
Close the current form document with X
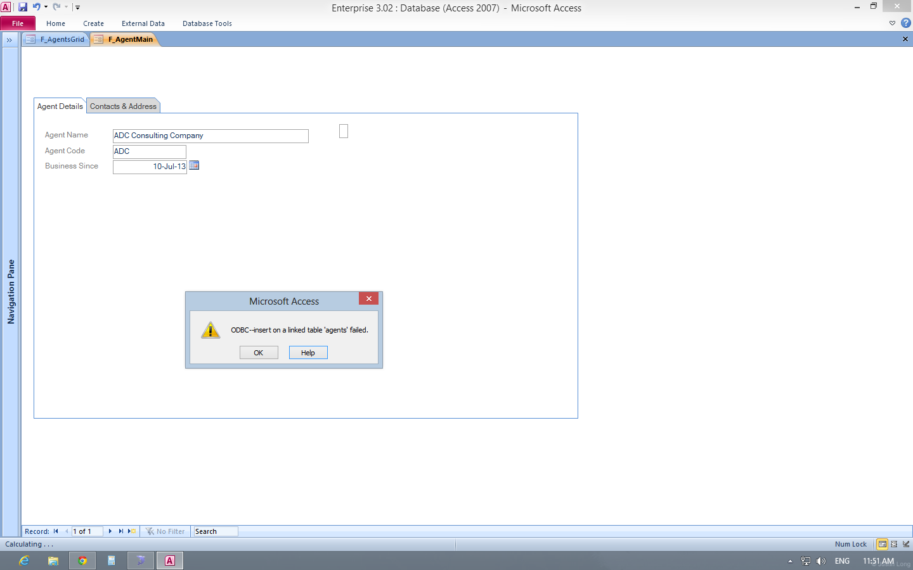click(x=905, y=39)
